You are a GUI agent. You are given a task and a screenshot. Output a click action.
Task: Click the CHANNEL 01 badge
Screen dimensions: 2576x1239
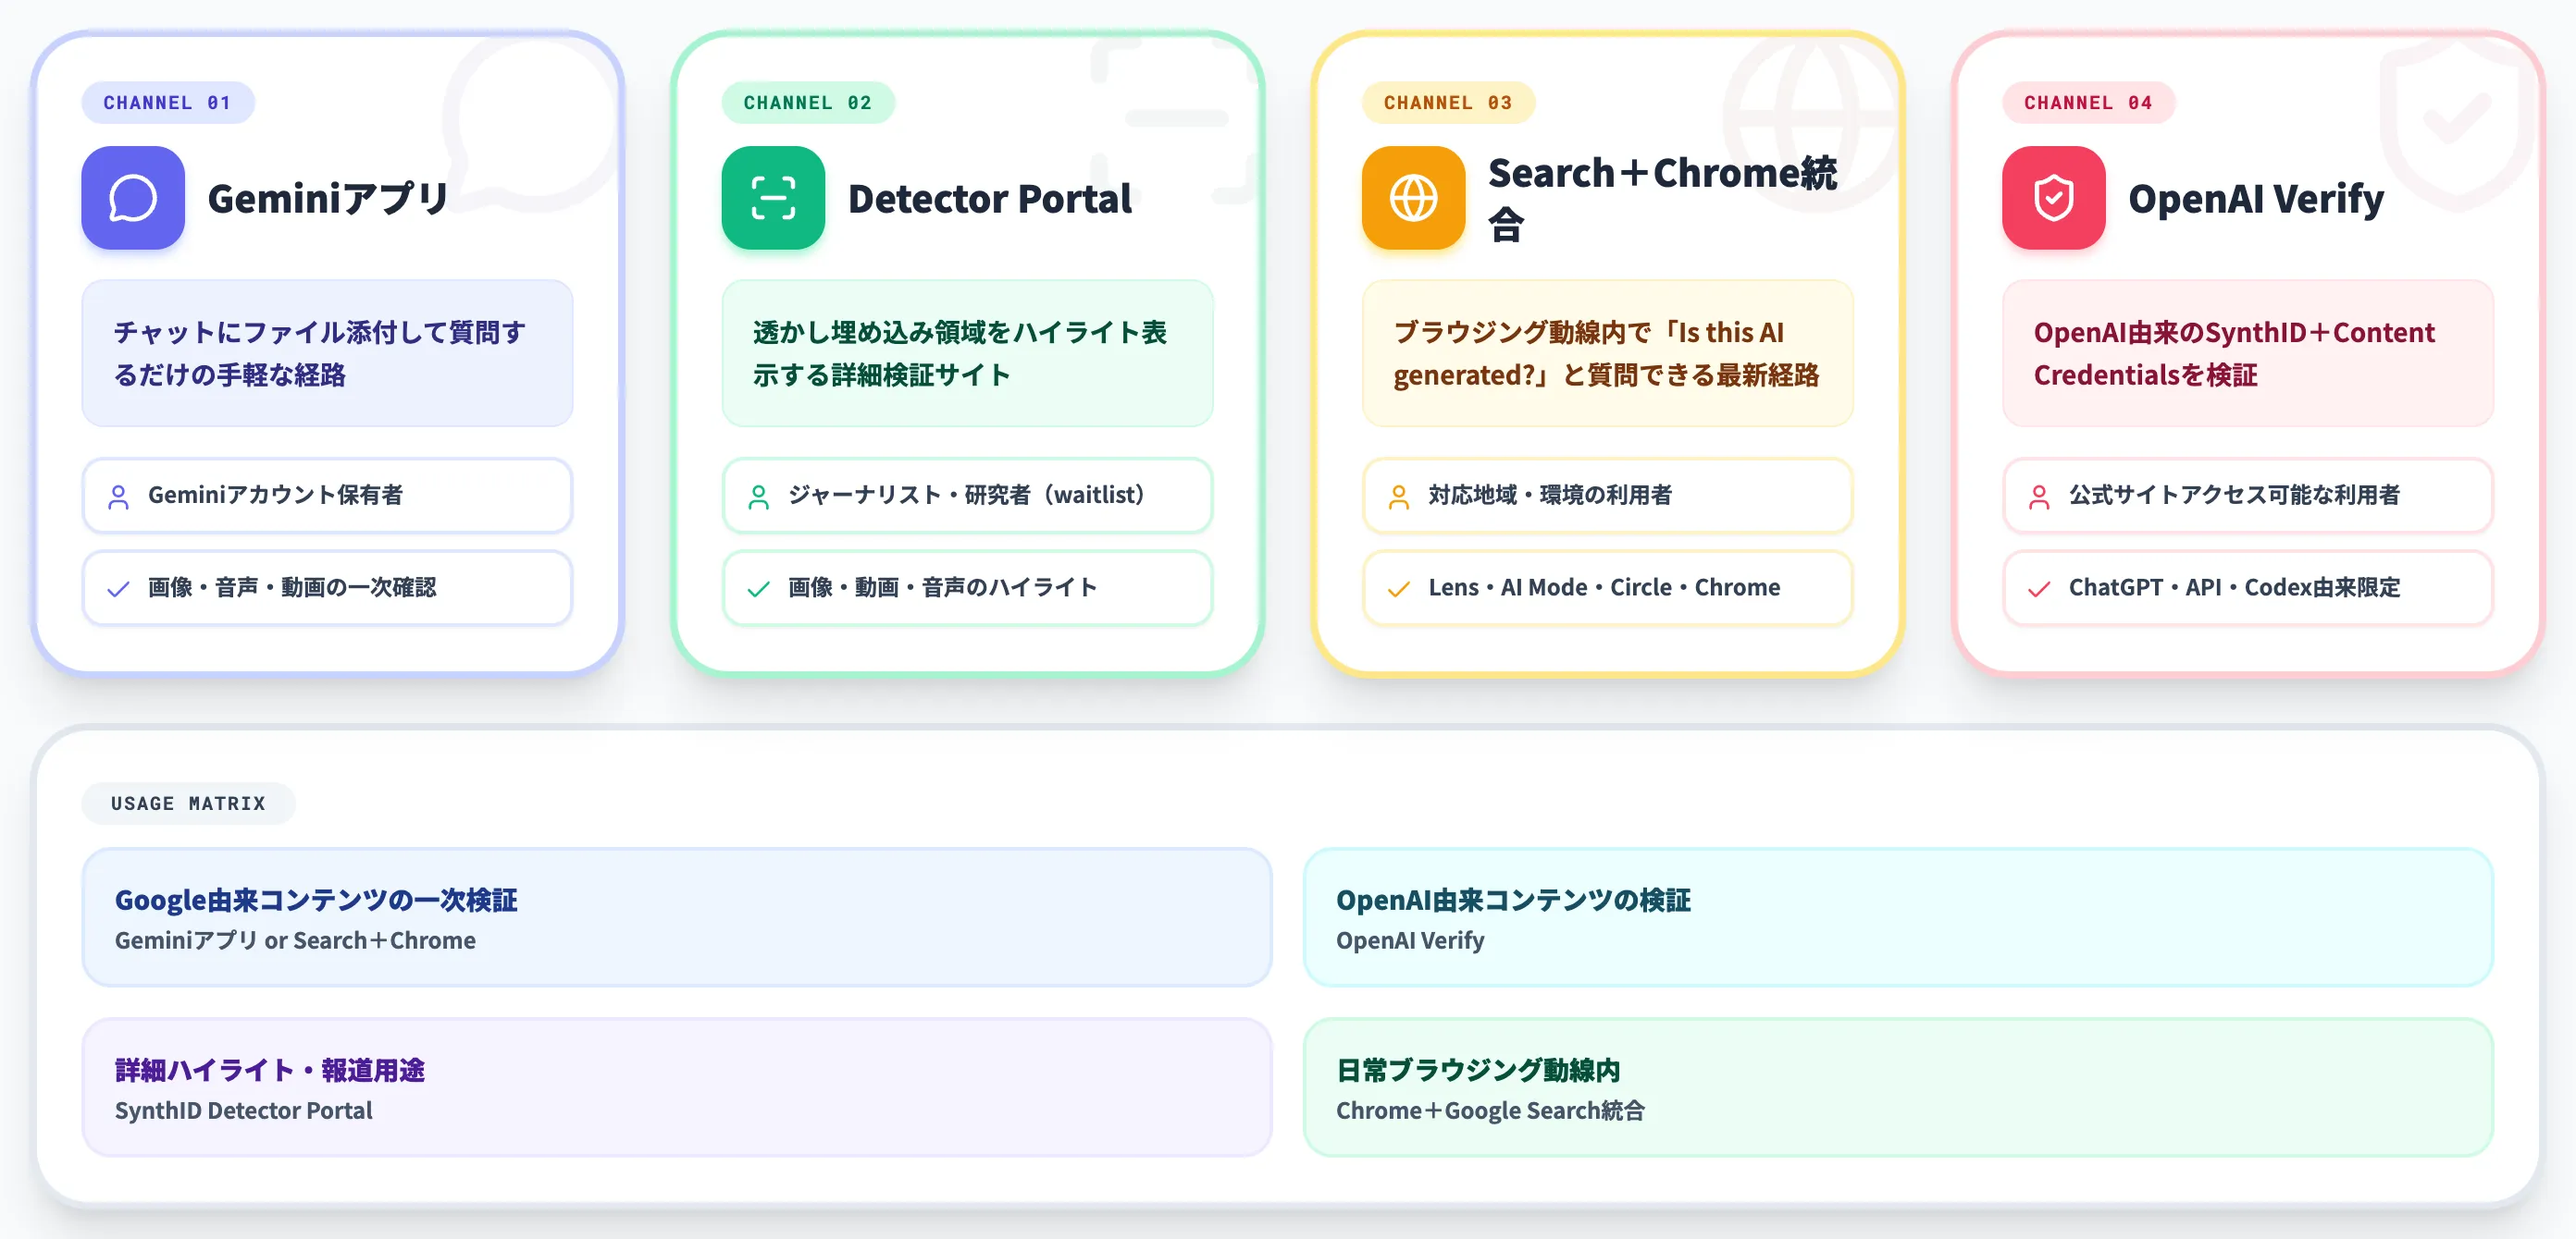pyautogui.click(x=168, y=103)
